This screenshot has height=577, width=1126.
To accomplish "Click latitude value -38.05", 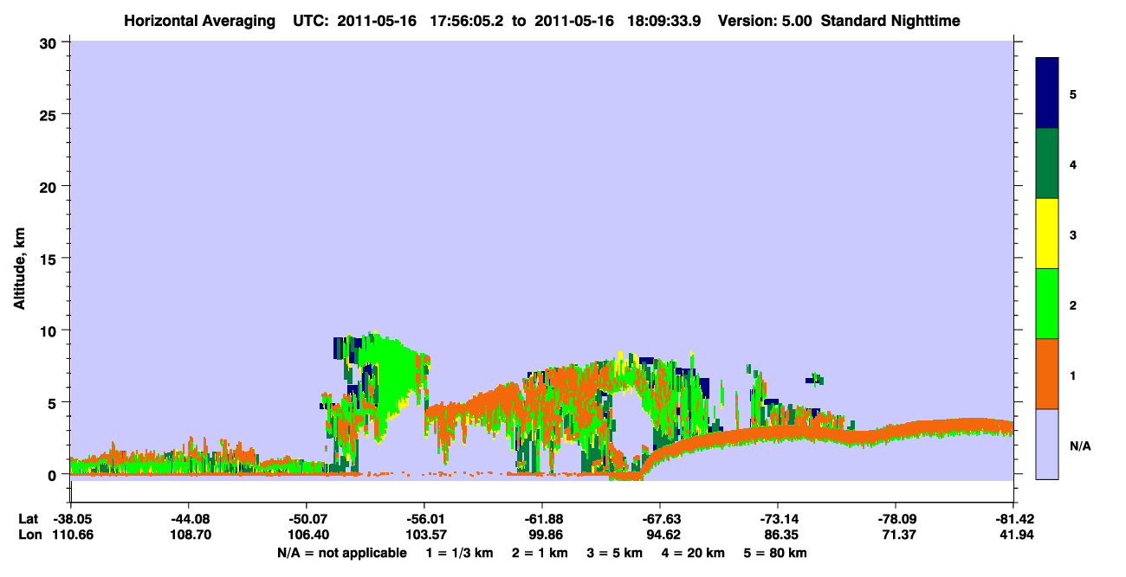I will coord(69,519).
